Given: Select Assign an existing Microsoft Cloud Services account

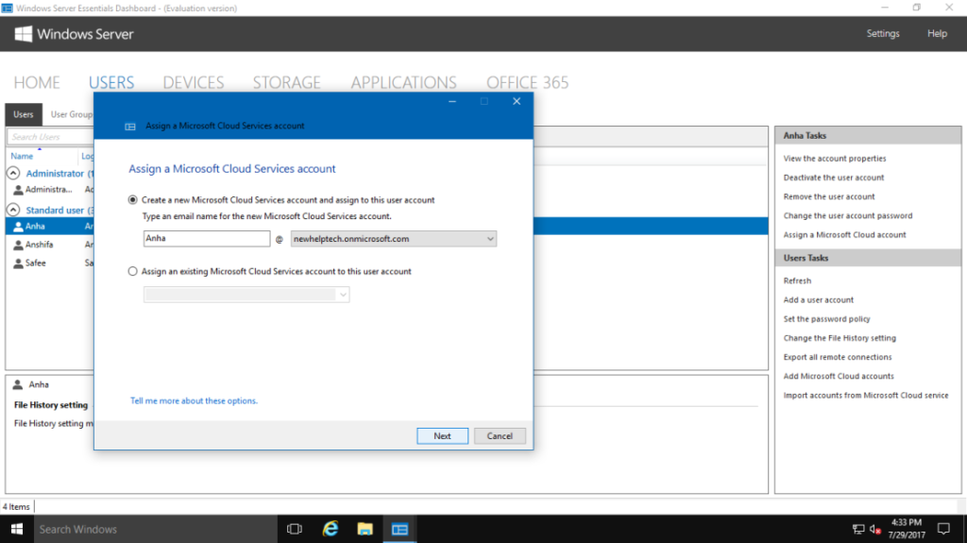Looking at the screenshot, I should (132, 272).
